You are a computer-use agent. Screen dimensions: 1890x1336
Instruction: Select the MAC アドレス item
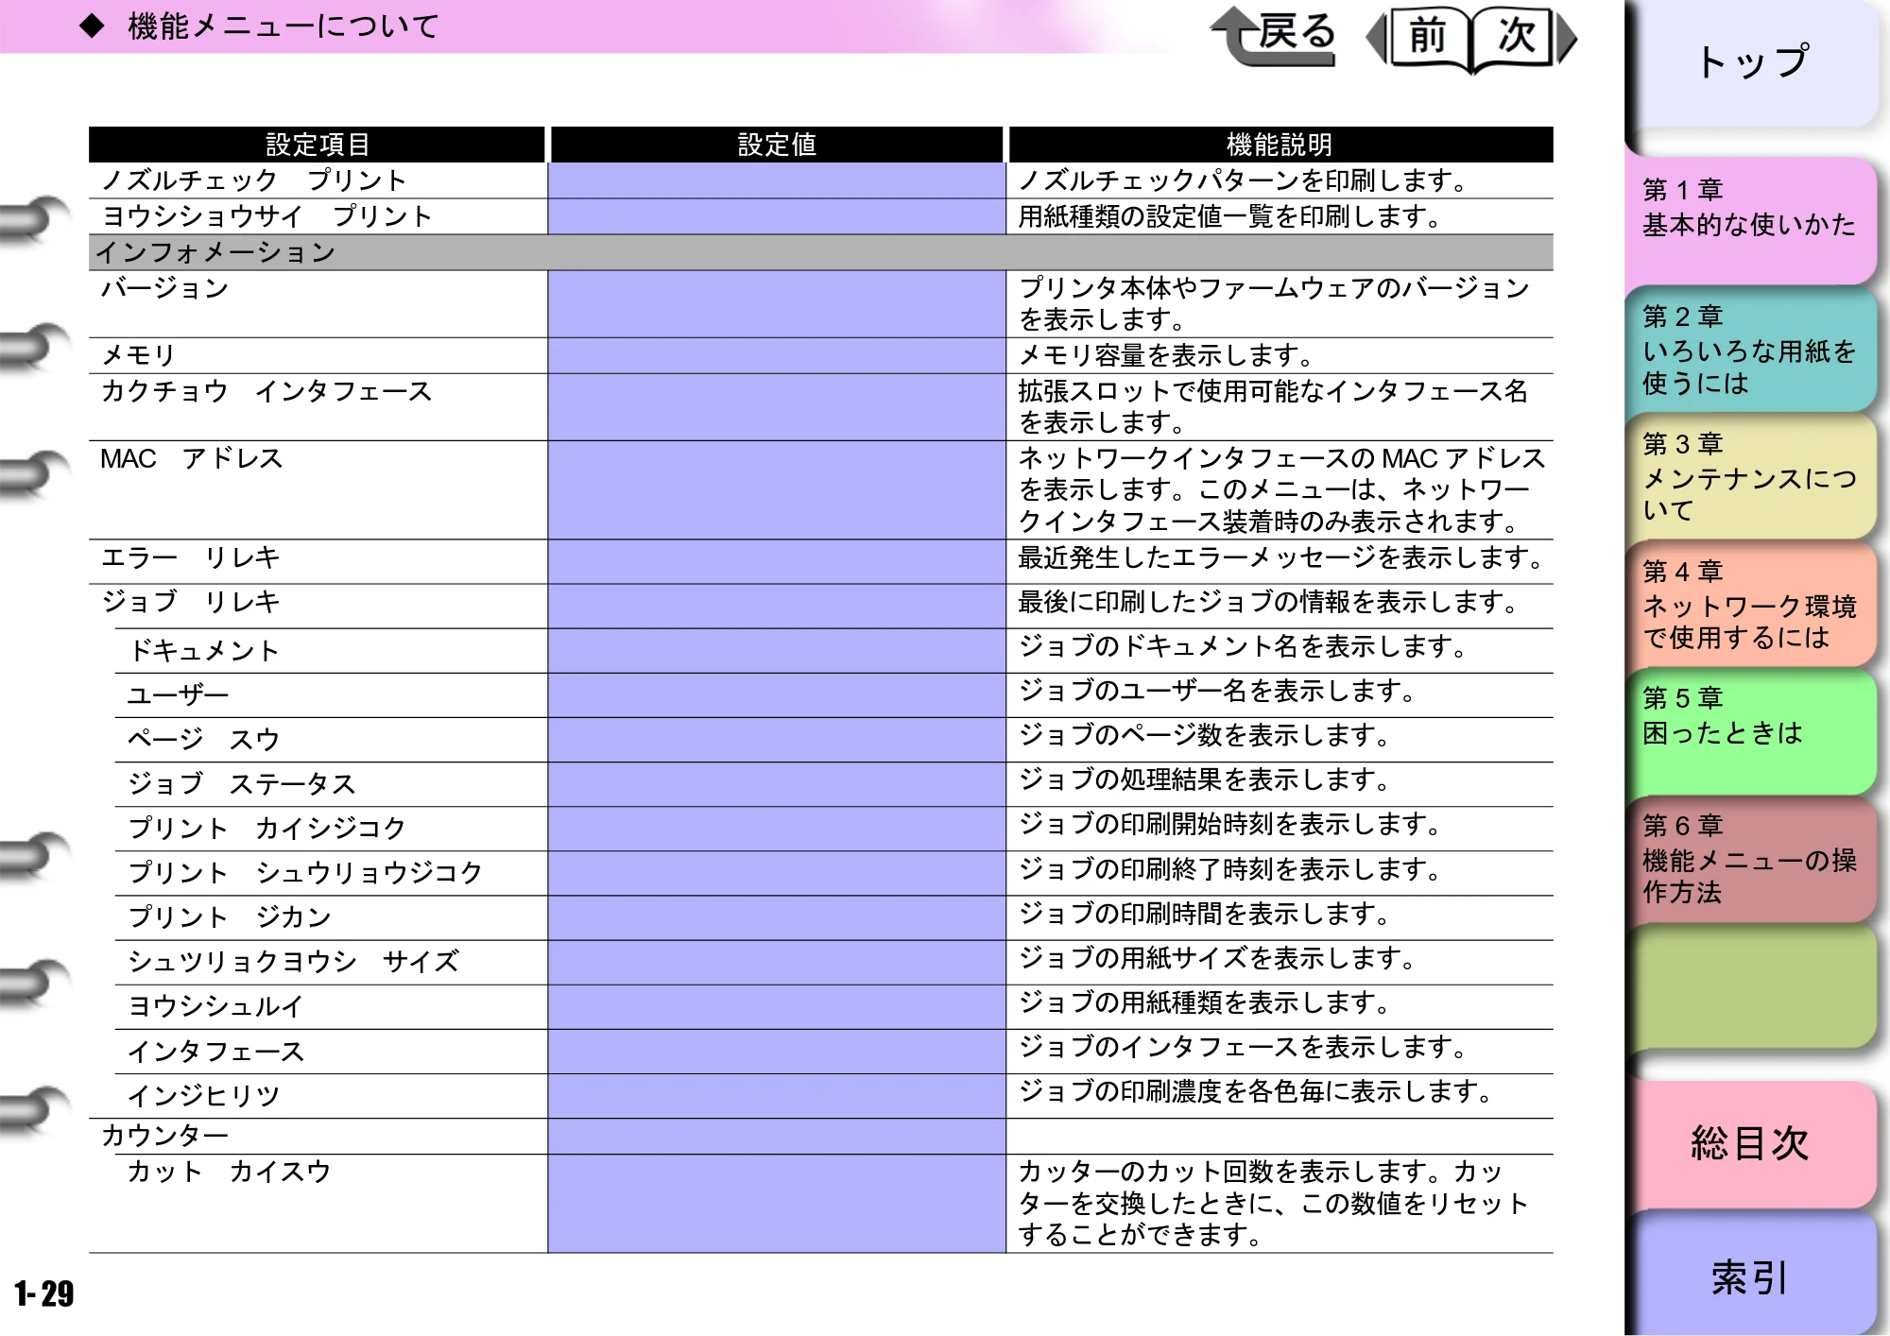pyautogui.click(x=192, y=458)
